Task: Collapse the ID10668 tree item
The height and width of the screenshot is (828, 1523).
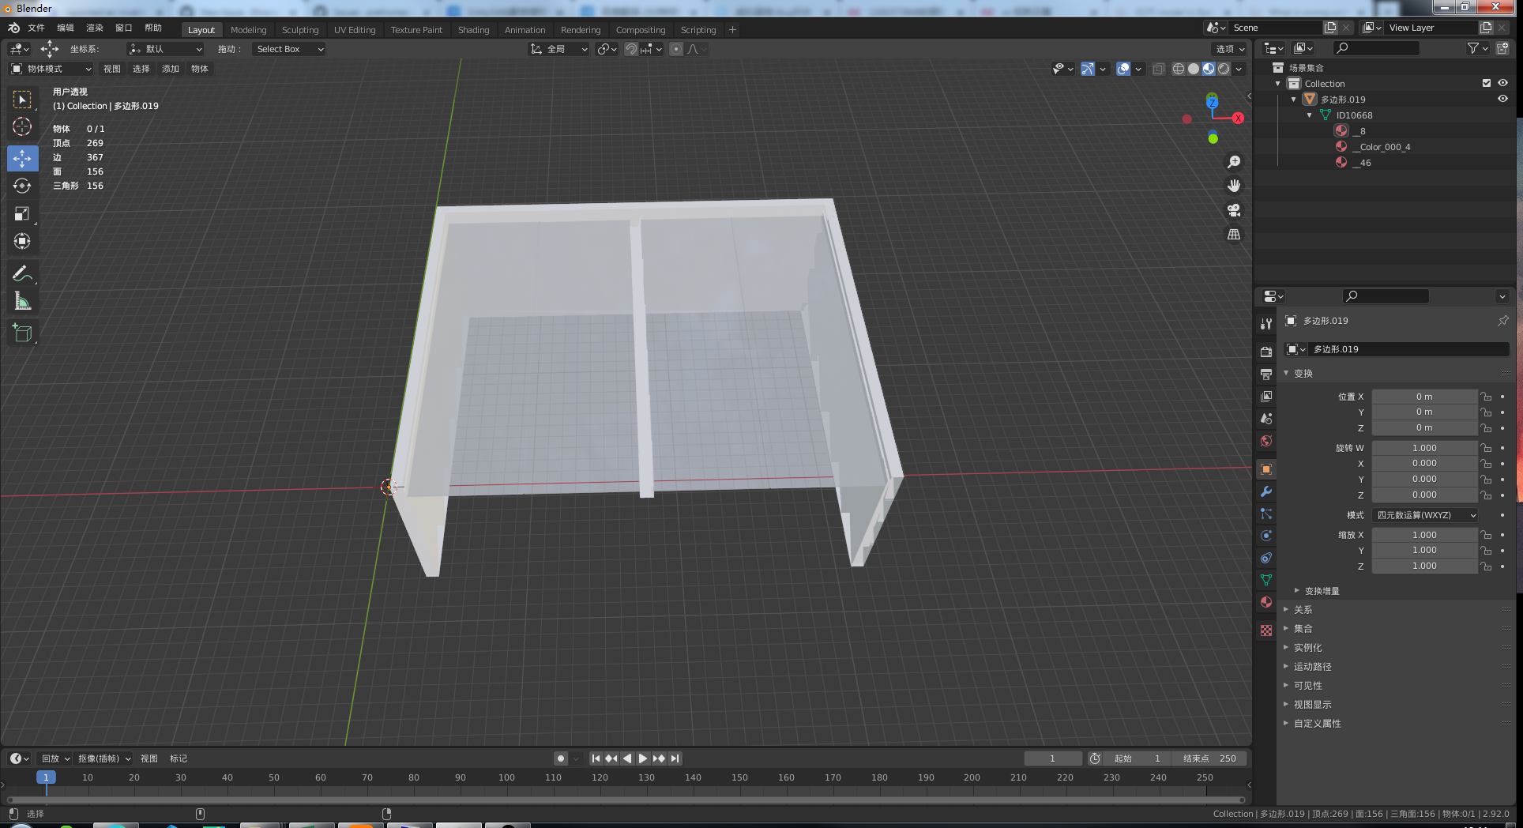Action: click(1309, 115)
